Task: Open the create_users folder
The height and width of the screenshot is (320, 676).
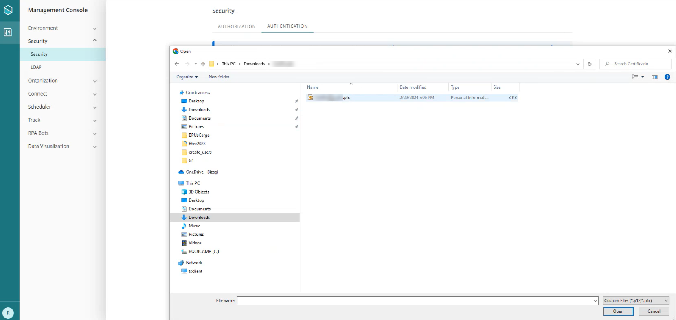Action: pos(200,152)
